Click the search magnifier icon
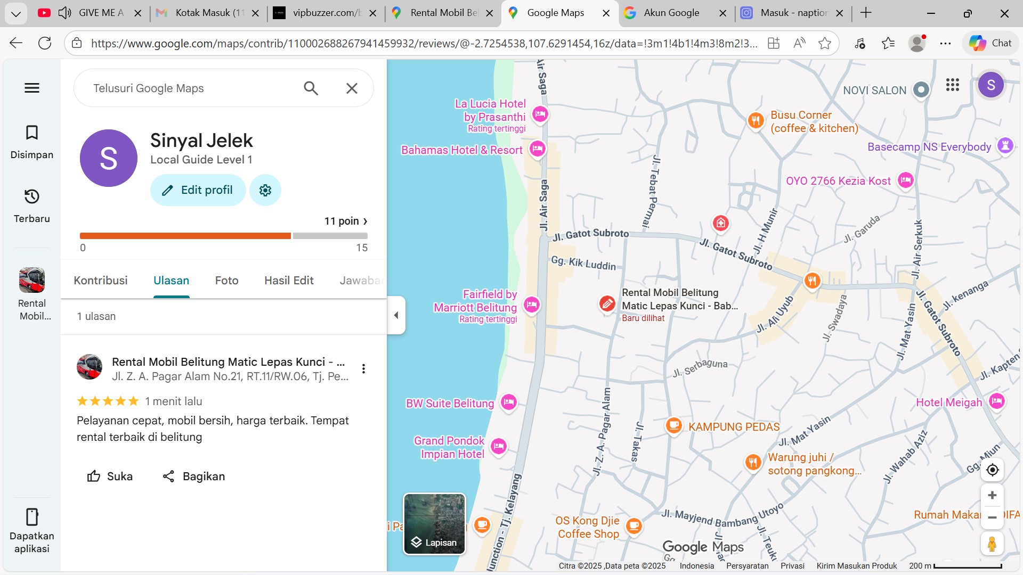This screenshot has height=575, width=1023. coord(311,88)
